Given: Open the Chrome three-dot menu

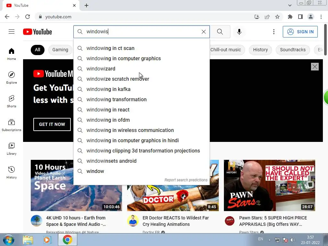Looking at the screenshot, I should (321, 17).
